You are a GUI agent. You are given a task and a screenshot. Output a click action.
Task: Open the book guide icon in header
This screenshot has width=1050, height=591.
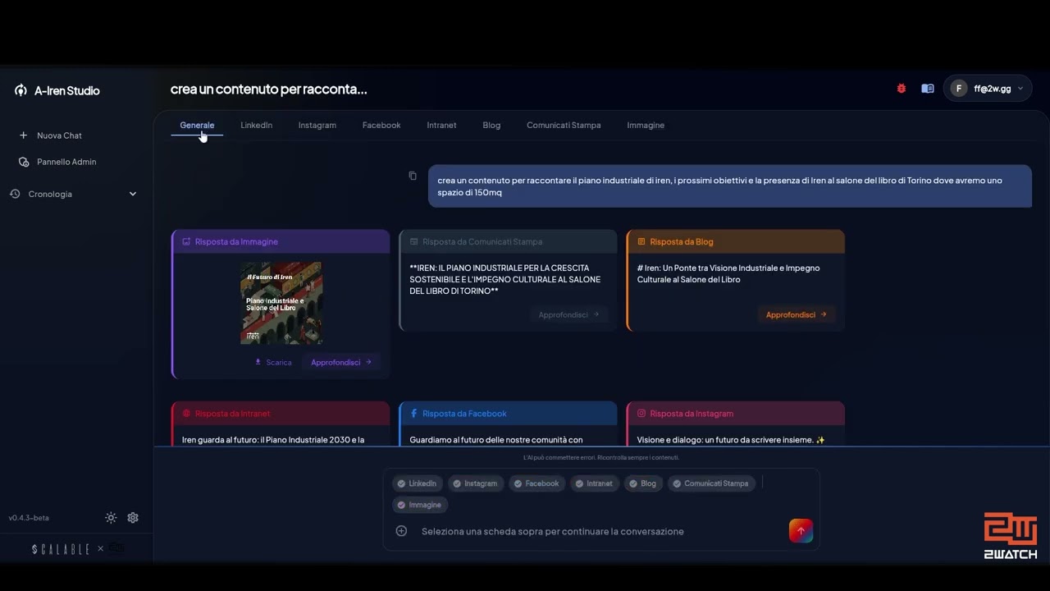(928, 89)
